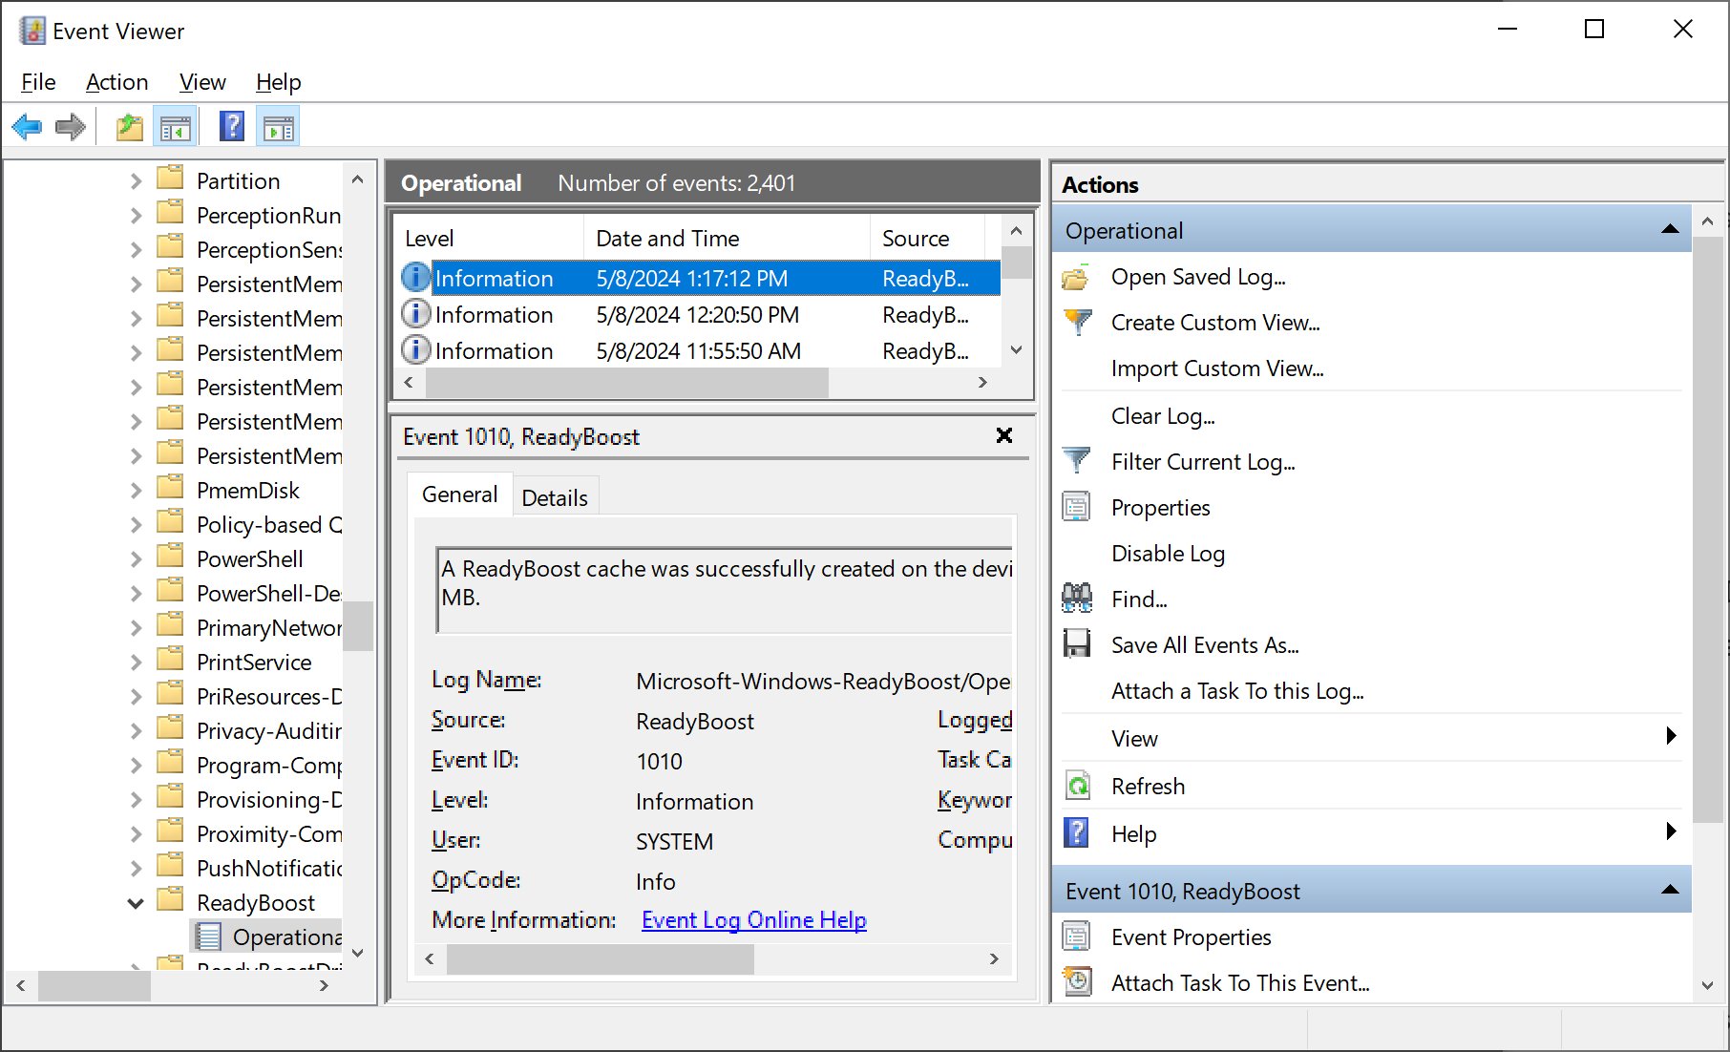Click the Back arrow toolbar icon
Image resolution: width=1730 pixels, height=1052 pixels.
pos(27,127)
